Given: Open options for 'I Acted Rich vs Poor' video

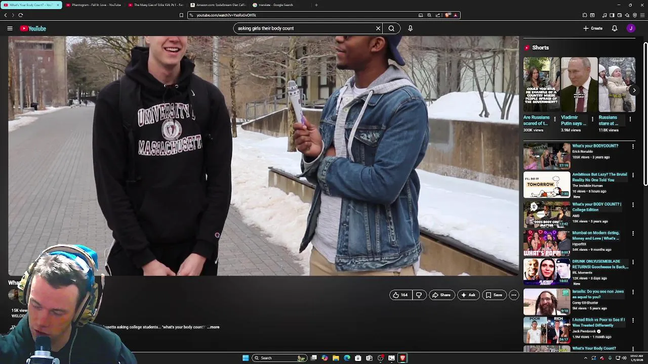Looking at the screenshot, I should pyautogui.click(x=633, y=320).
